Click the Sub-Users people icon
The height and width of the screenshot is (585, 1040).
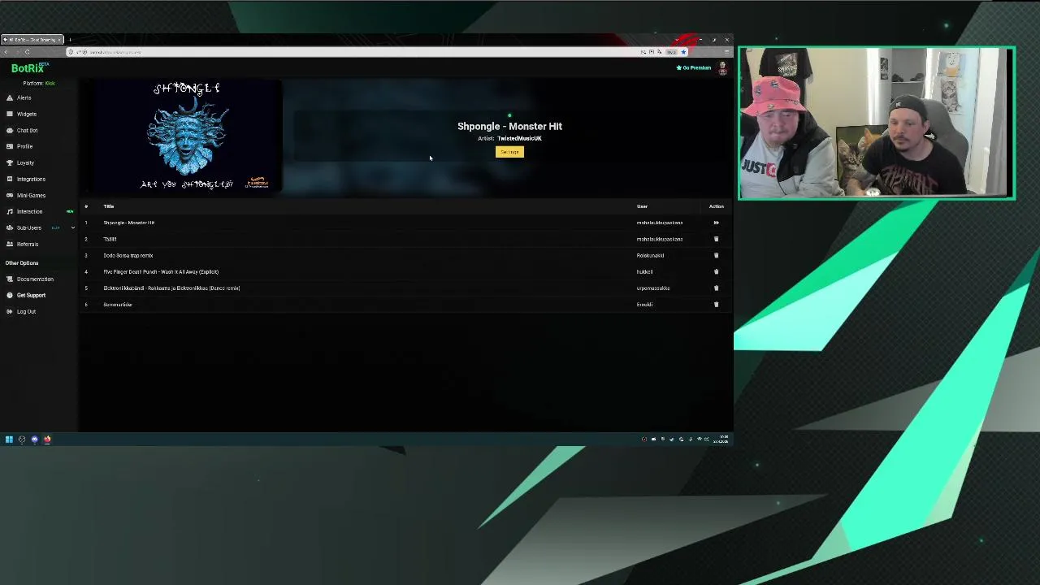pyautogui.click(x=9, y=227)
